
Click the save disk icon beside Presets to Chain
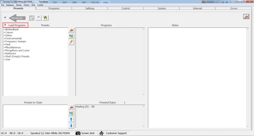tap(71, 113)
